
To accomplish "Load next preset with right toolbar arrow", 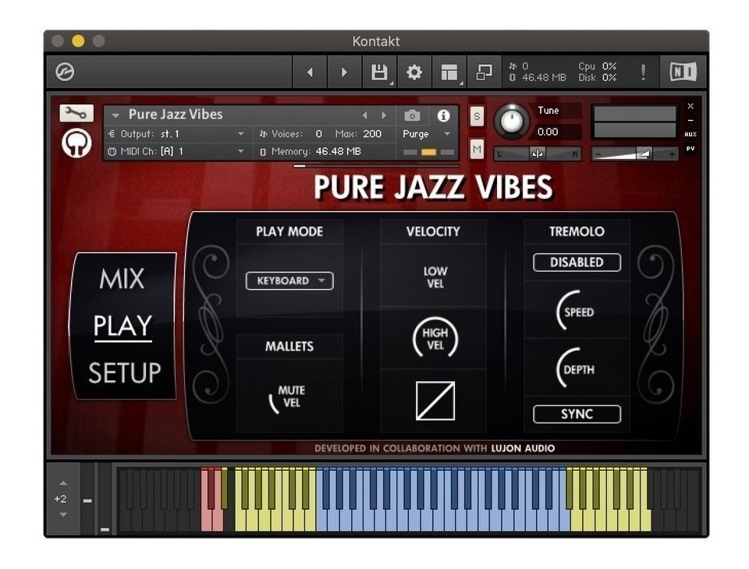I will 344,72.
